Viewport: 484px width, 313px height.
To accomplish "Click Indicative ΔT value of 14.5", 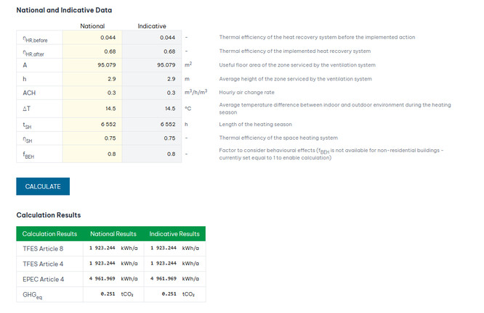I will [152, 108].
